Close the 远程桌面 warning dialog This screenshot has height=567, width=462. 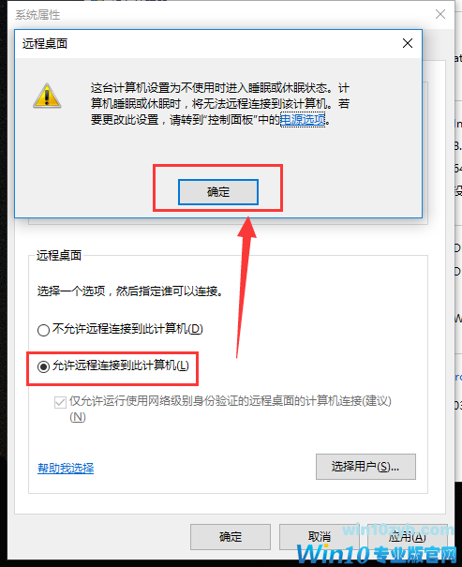pos(408,43)
